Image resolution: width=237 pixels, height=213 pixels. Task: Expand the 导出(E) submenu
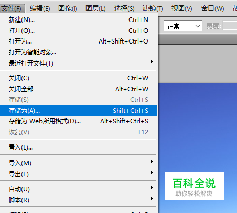pyautogui.click(x=78, y=174)
